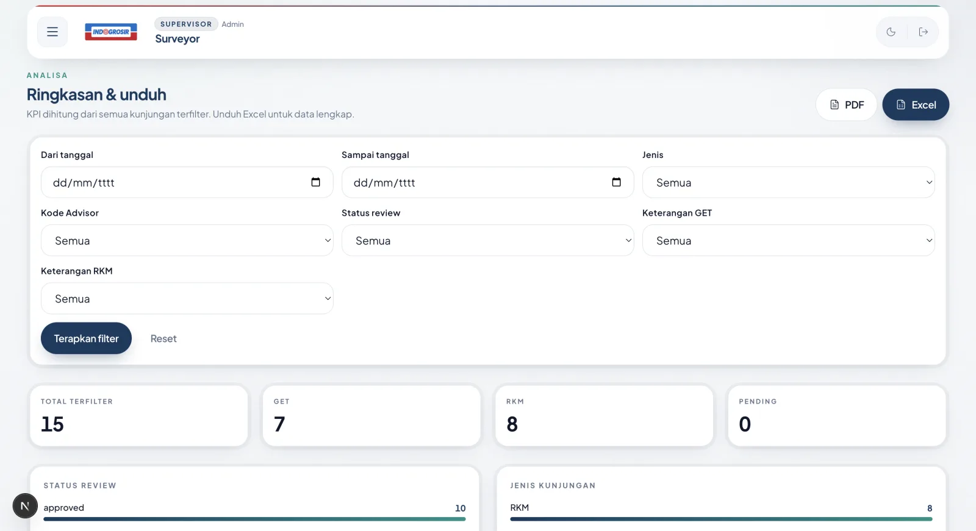This screenshot has height=531, width=976.
Task: Click the Admin label
Action: (232, 24)
